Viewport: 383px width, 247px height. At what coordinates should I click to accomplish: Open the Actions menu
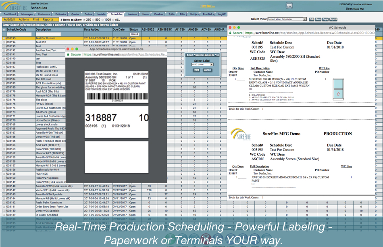pos(24,19)
